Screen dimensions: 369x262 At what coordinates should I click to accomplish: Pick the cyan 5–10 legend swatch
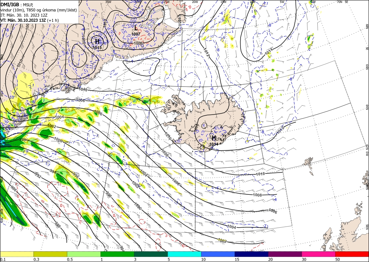[184, 254]
